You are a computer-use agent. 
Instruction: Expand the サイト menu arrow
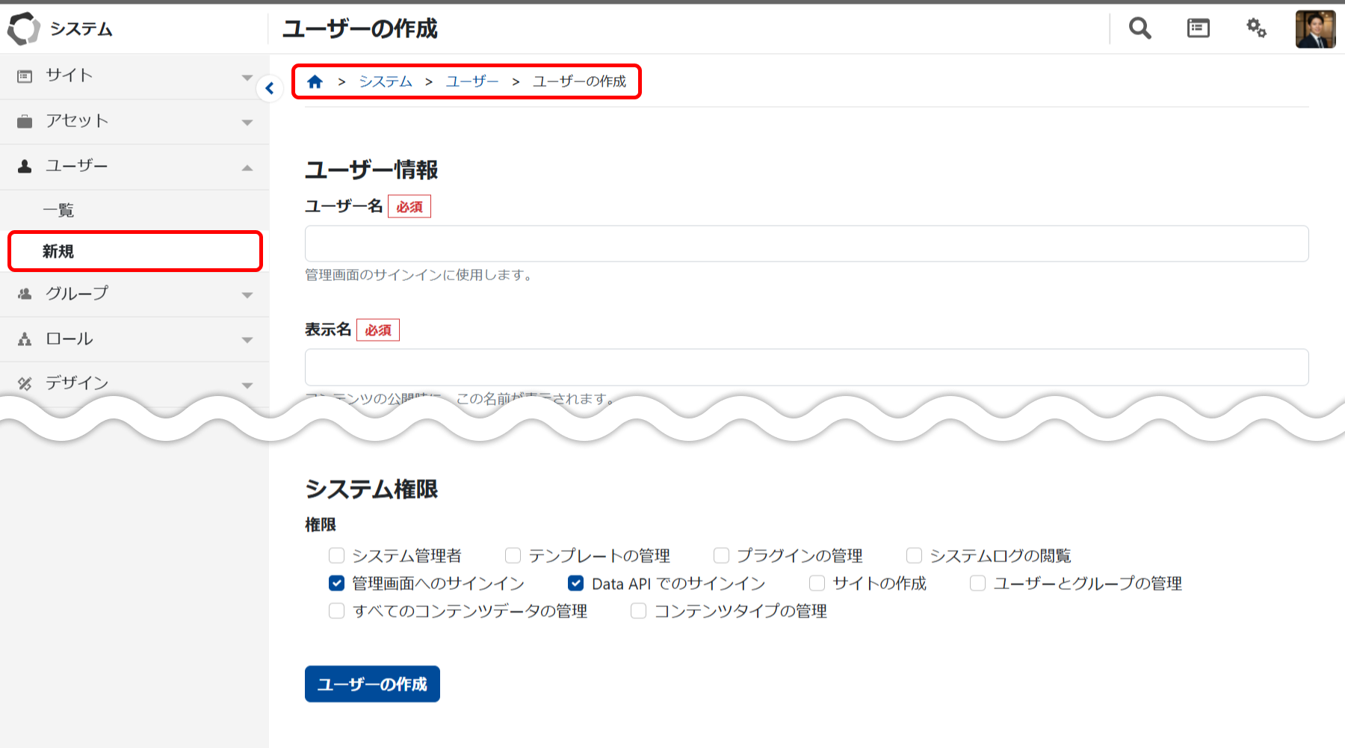click(x=247, y=77)
